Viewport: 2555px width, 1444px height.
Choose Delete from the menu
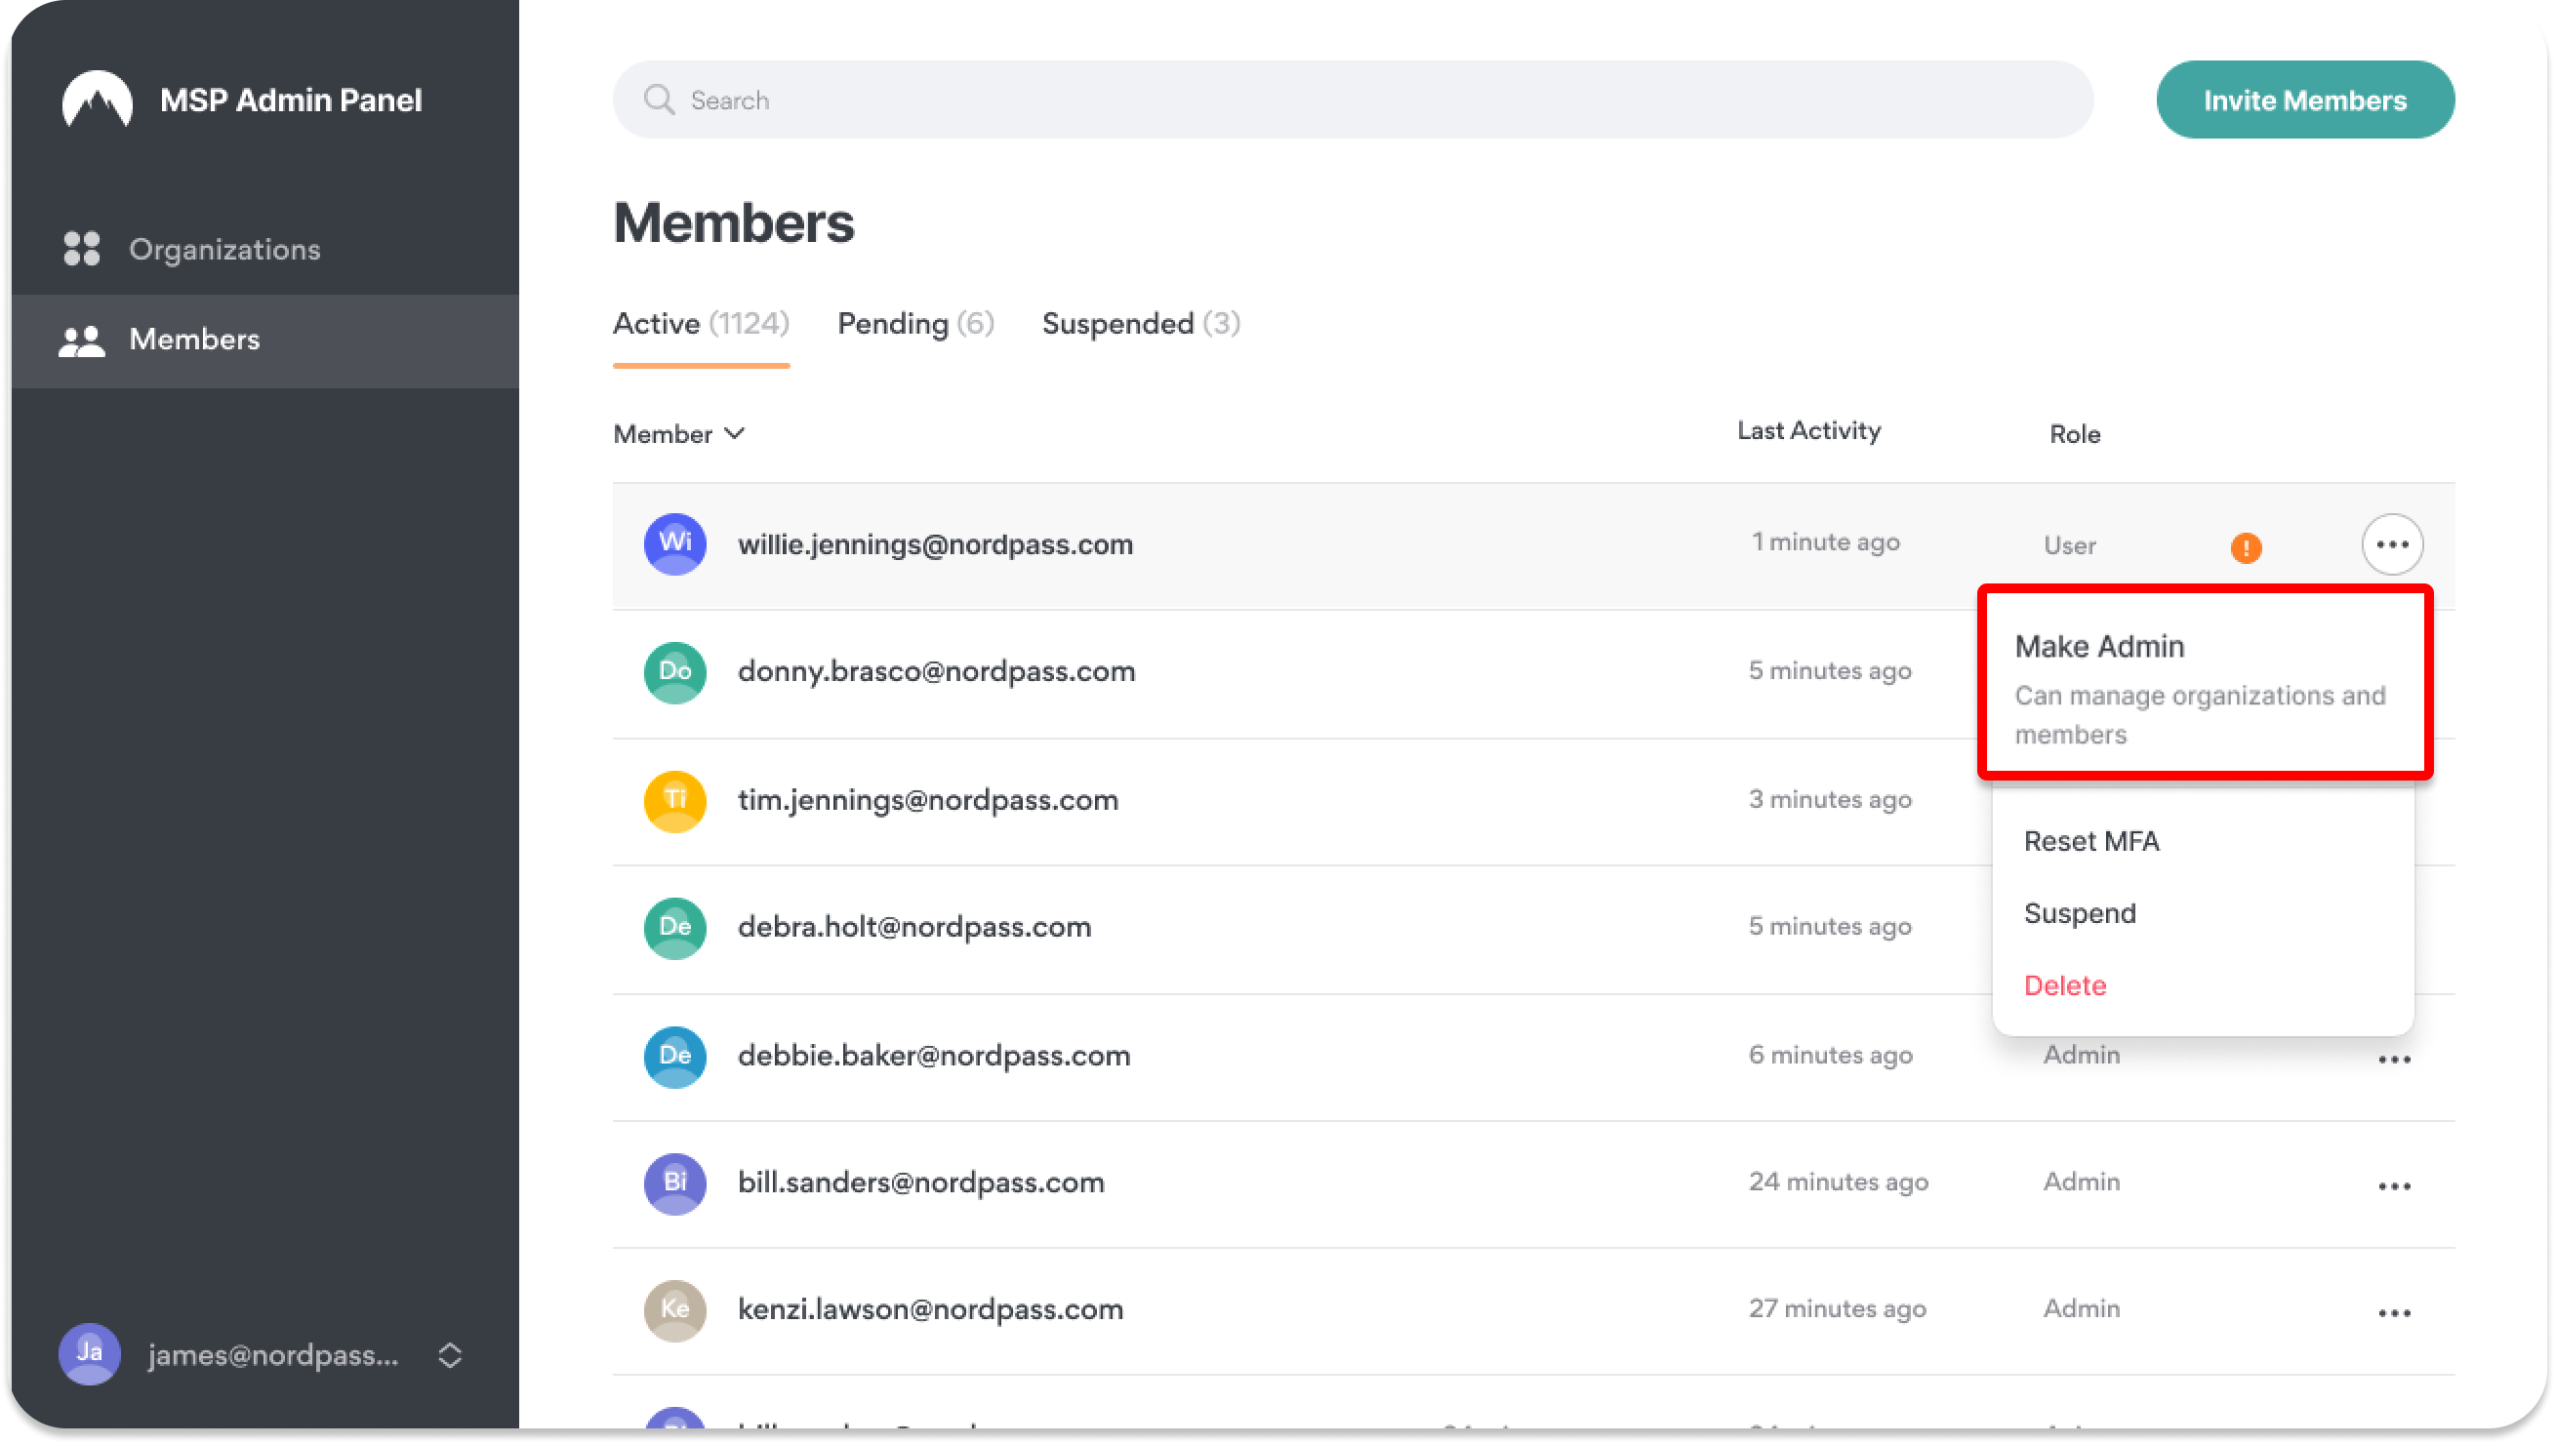point(2064,985)
